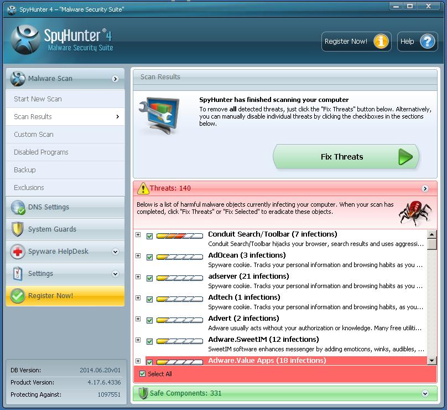Click the AdOcean threat level bar
Viewport: 447px width, 410px height.
point(180,257)
